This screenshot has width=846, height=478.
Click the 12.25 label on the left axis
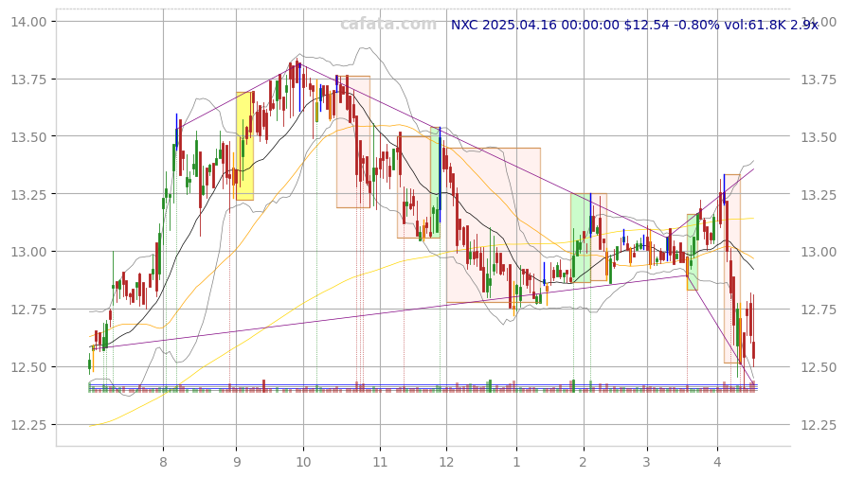(x=28, y=425)
